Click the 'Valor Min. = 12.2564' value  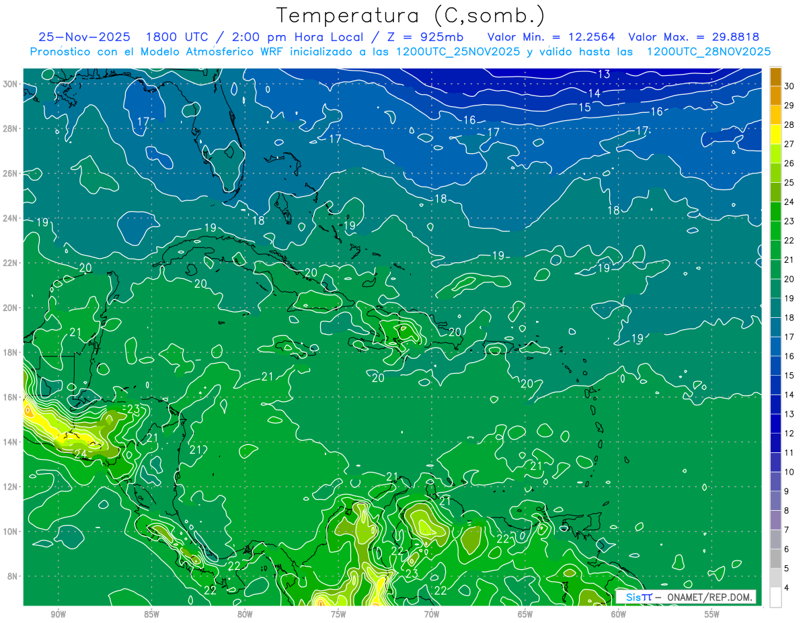click(x=551, y=37)
